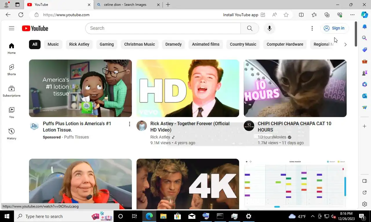Image resolution: width=371 pixels, height=222 pixels.
Task: Select the Gaming filter chip
Action: point(107,44)
